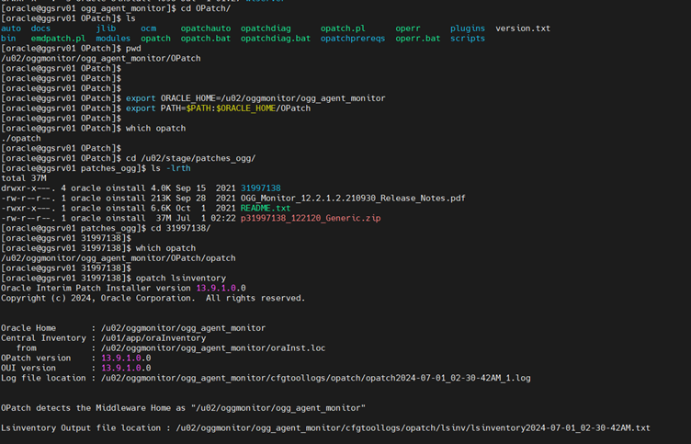Click the red p31997138_122120_Generic.zip file name
691x444 pixels.
(311, 218)
